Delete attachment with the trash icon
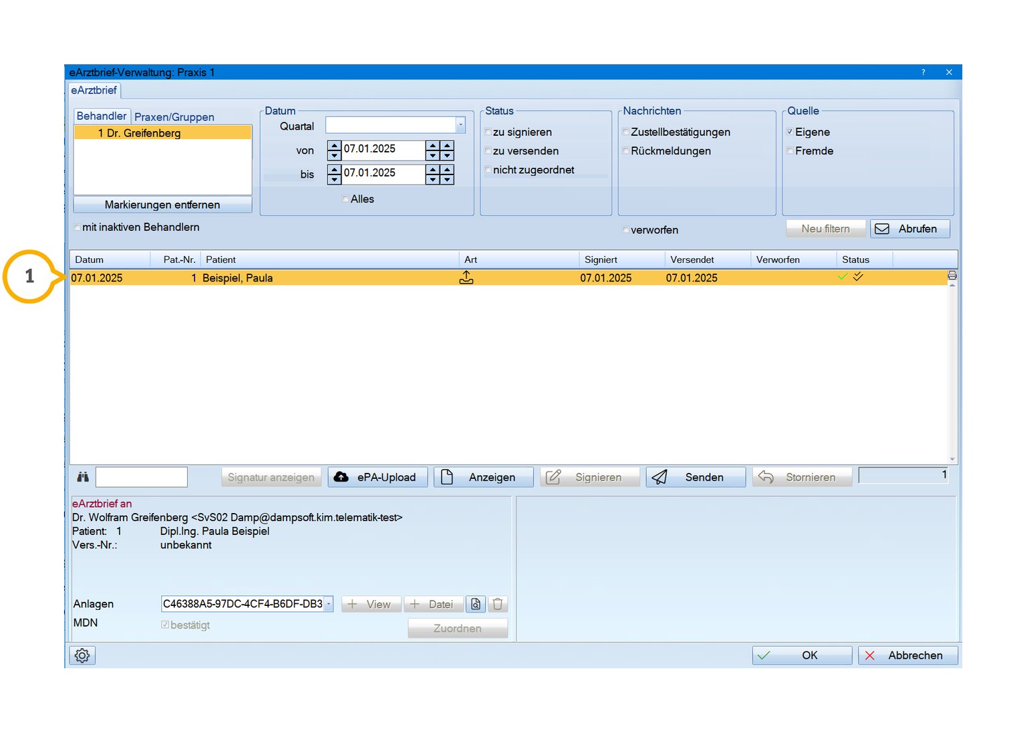This screenshot has height=733, width=1027. [x=498, y=604]
